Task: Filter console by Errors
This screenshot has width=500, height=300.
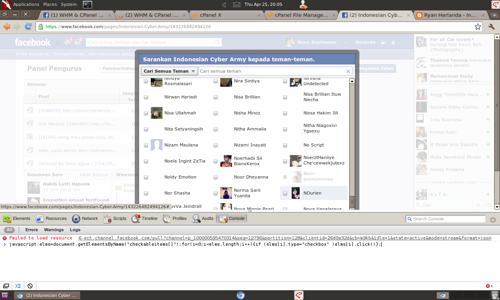Action: pyautogui.click(x=32, y=230)
